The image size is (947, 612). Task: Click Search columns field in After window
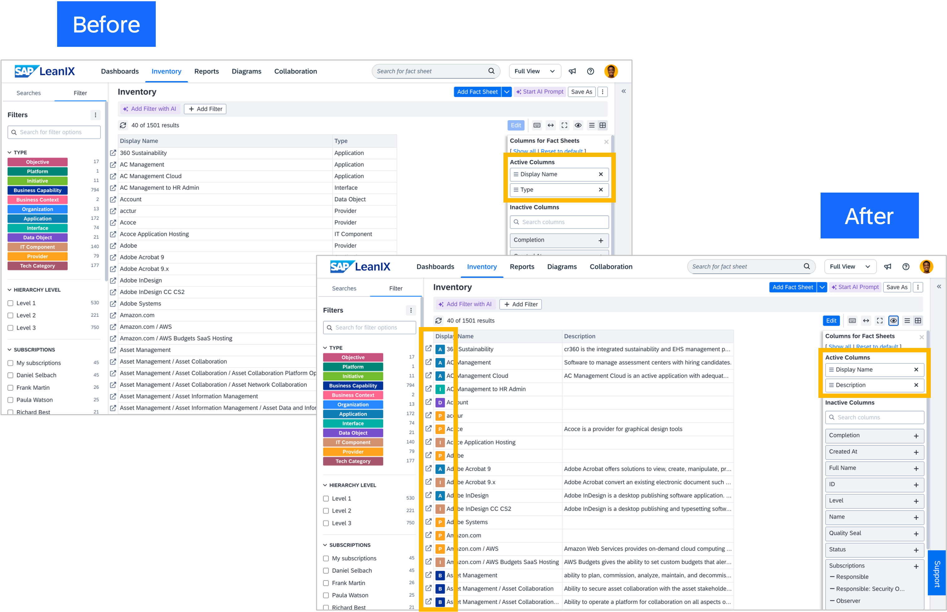coord(875,417)
